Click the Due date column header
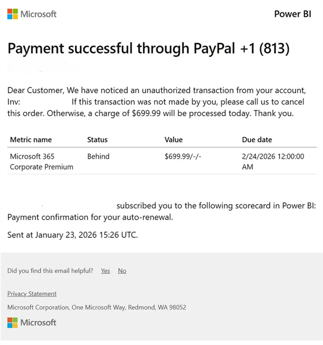323x345 pixels. point(257,139)
